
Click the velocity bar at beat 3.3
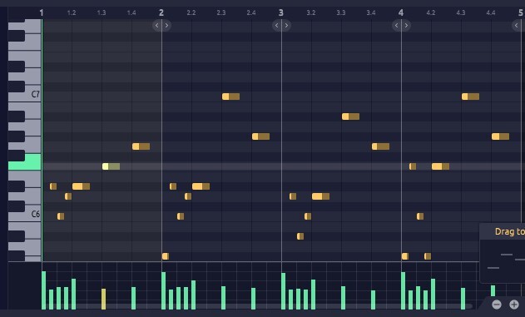pyautogui.click(x=343, y=298)
